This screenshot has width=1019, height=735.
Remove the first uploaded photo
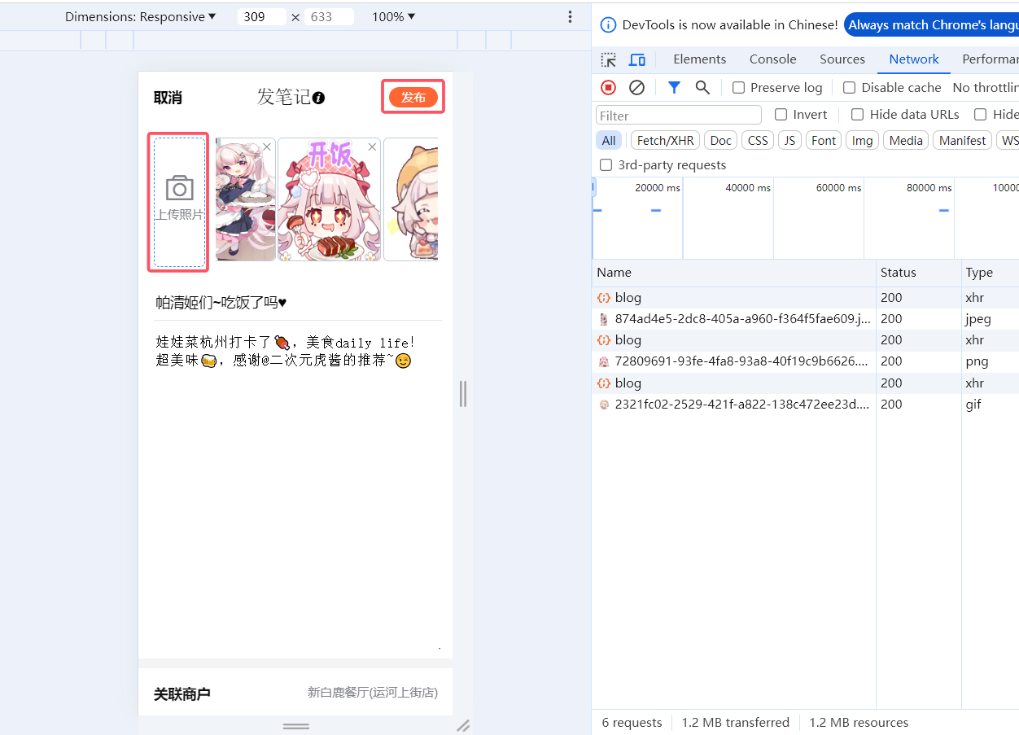[266, 147]
